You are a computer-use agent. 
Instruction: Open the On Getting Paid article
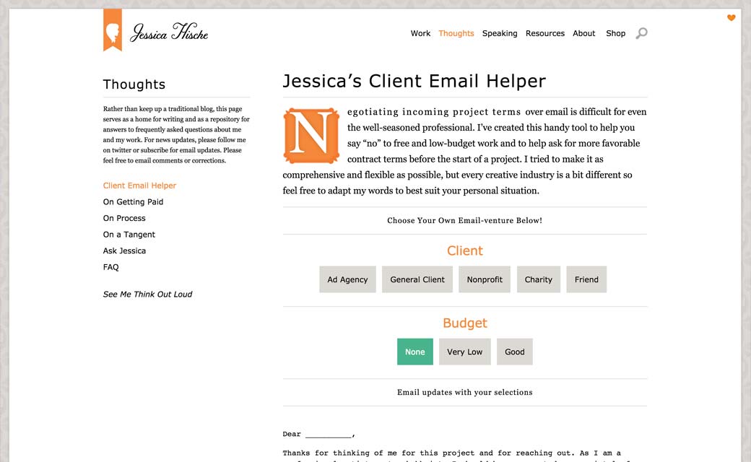pyautogui.click(x=133, y=202)
